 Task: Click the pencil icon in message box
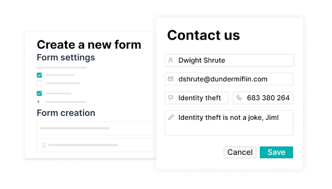pyautogui.click(x=171, y=117)
